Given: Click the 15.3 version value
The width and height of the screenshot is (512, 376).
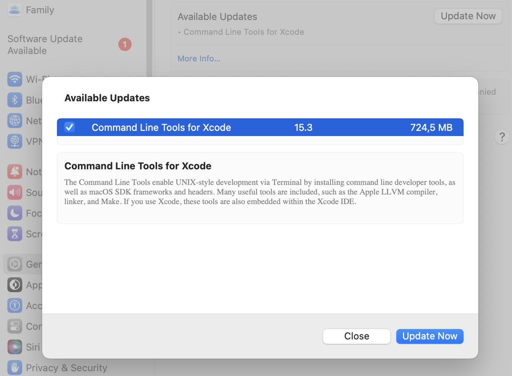Looking at the screenshot, I should point(303,128).
